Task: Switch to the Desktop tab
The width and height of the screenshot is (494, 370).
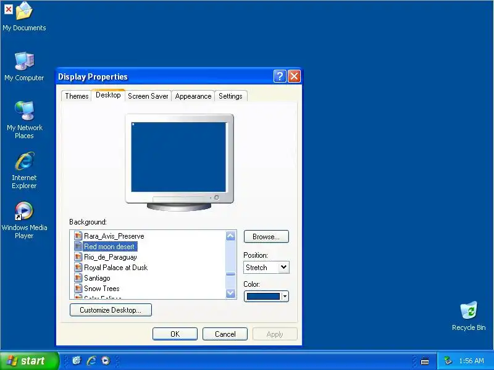Action: pos(108,95)
